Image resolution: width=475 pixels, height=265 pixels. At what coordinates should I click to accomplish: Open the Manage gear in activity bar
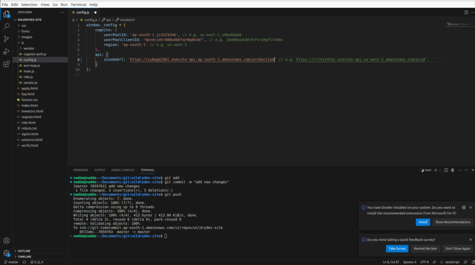pyautogui.click(x=6, y=253)
